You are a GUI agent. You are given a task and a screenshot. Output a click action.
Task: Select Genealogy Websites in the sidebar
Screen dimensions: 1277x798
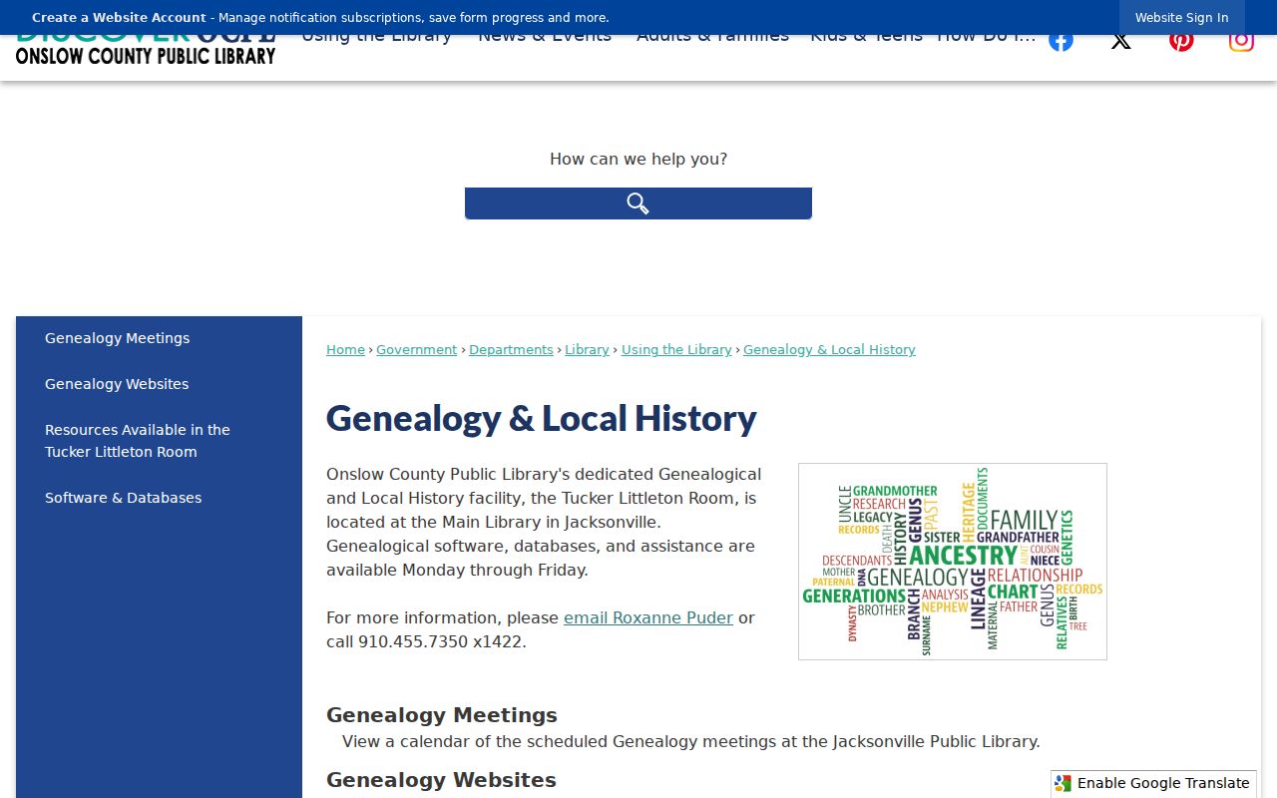[117, 384]
